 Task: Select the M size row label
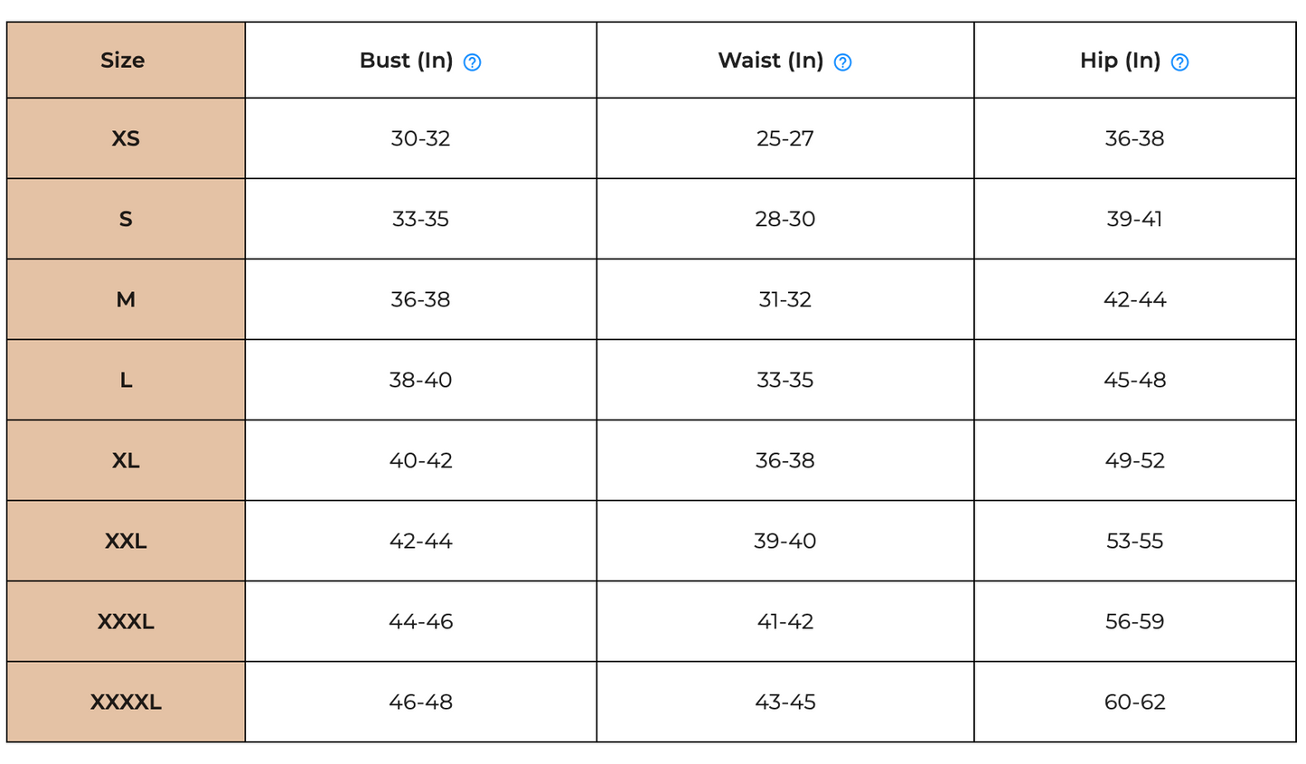click(126, 299)
